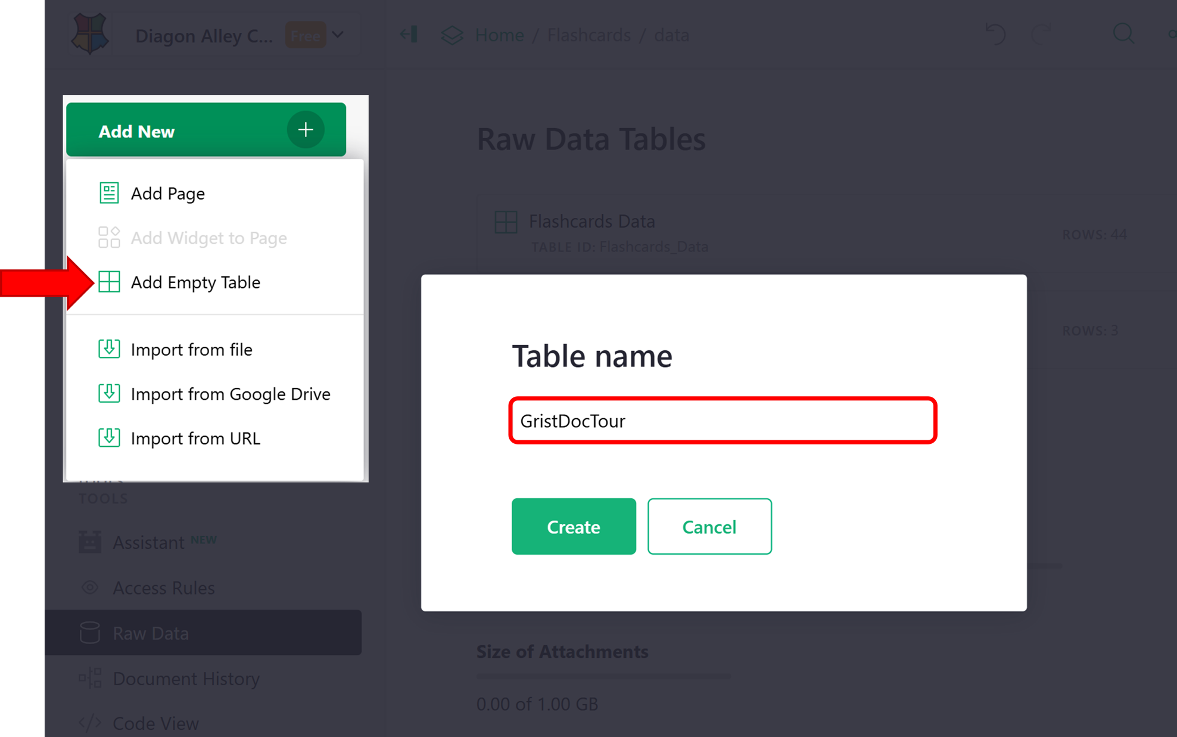Click the redo arrow icon
1177x737 pixels.
pos(1042,35)
